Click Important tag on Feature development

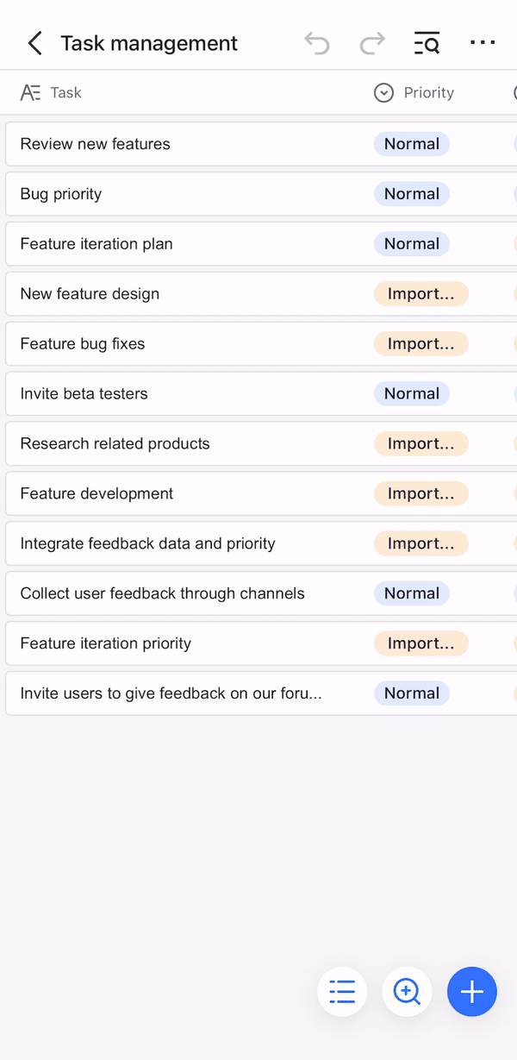pos(420,494)
